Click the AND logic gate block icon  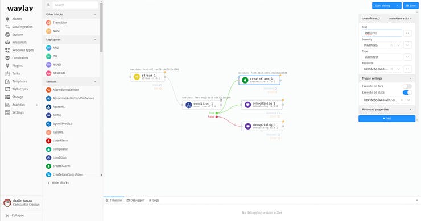tap(48, 48)
